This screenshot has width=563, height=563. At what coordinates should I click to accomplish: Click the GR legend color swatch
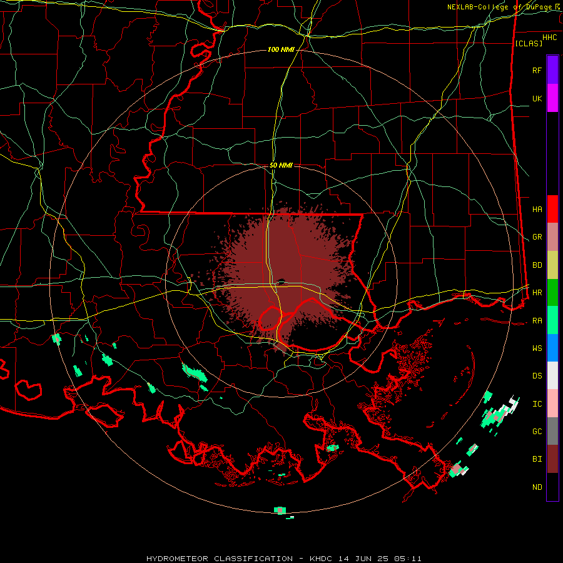(552, 237)
